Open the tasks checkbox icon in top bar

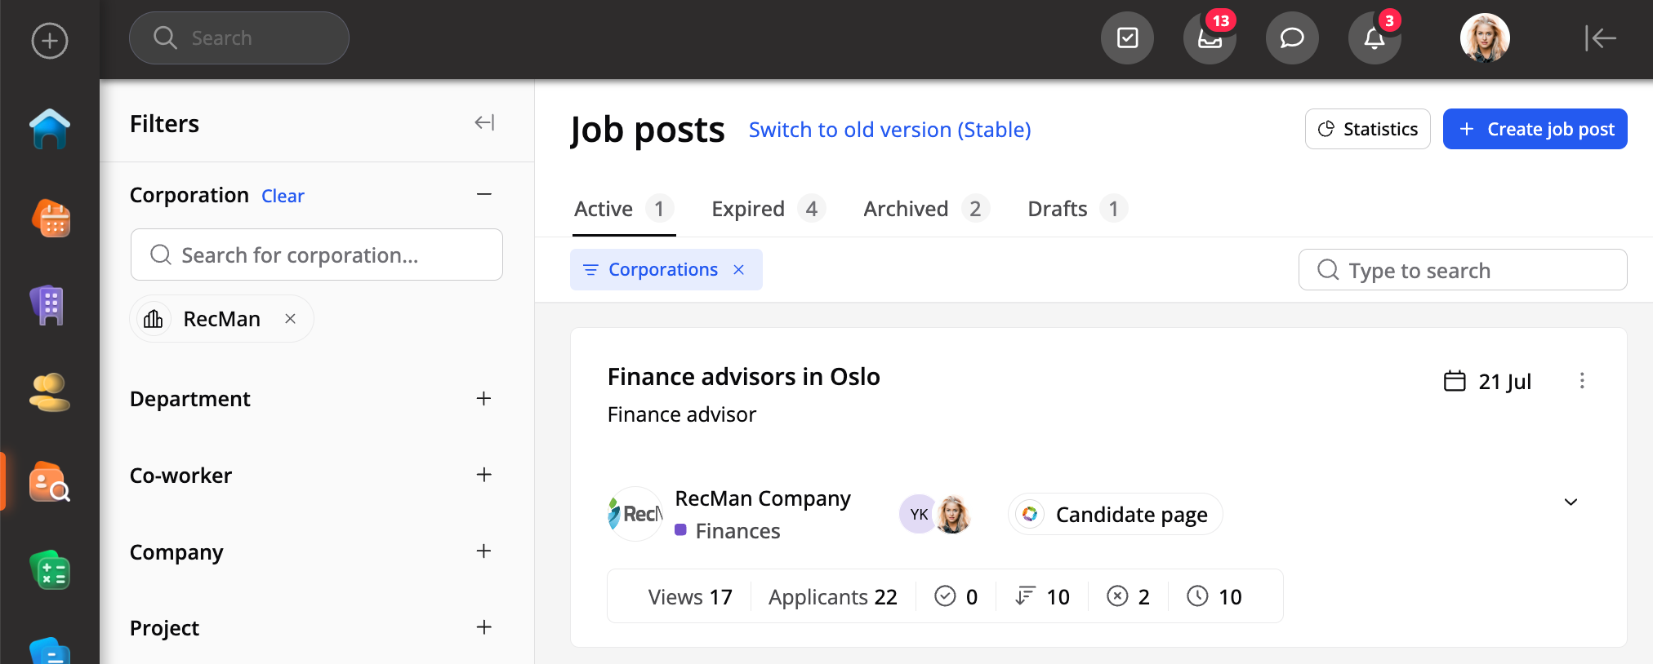1127,38
